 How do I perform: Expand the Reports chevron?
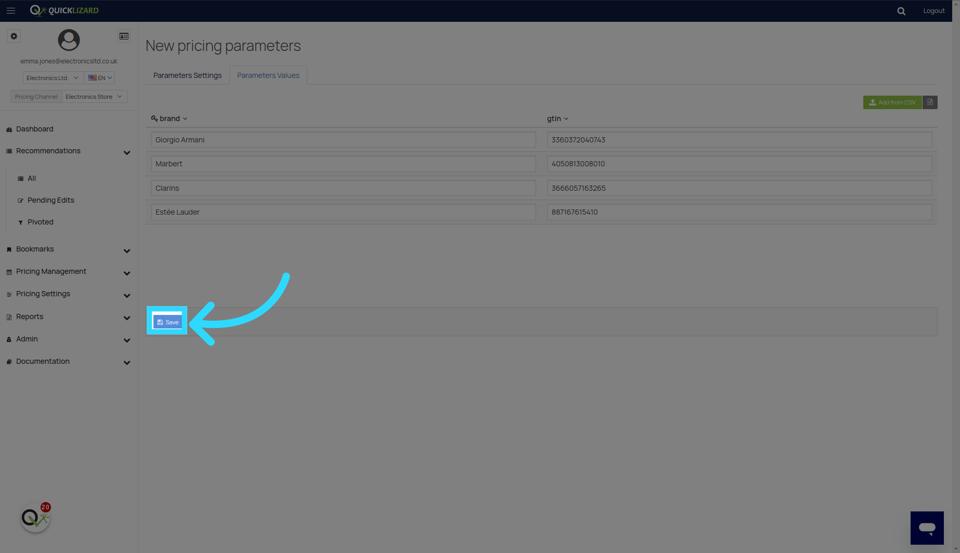tap(127, 318)
